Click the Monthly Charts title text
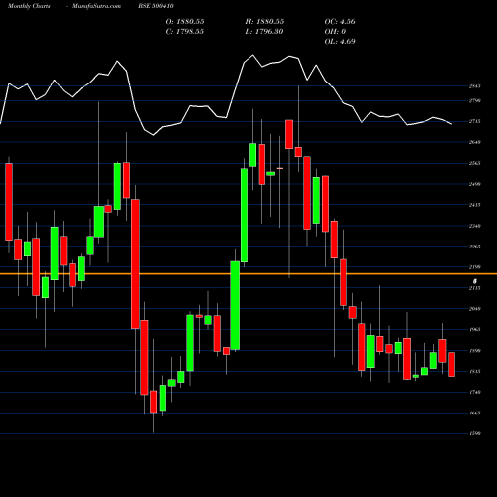Image resolution: width=497 pixels, height=497 pixels. click(x=29, y=6)
